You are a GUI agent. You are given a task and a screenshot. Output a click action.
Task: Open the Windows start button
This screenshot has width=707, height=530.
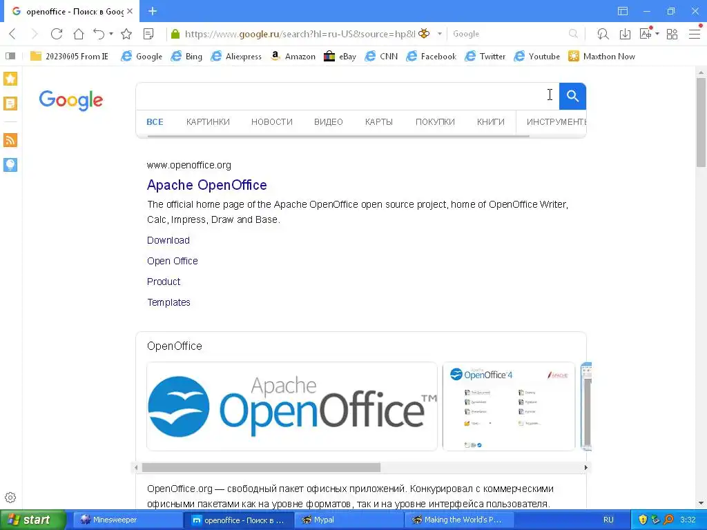tap(32, 520)
